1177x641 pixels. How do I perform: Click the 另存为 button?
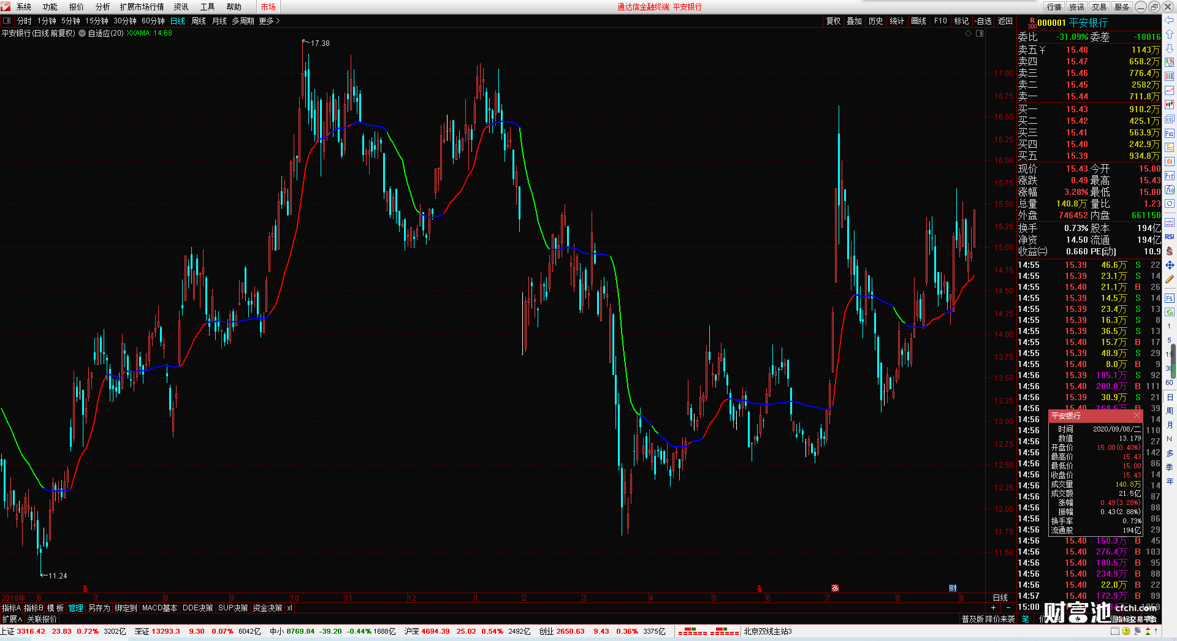pyautogui.click(x=99, y=608)
